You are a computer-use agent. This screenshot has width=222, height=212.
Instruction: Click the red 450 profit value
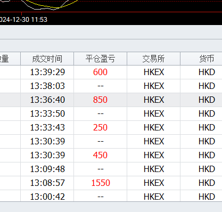pyautogui.click(x=100, y=155)
